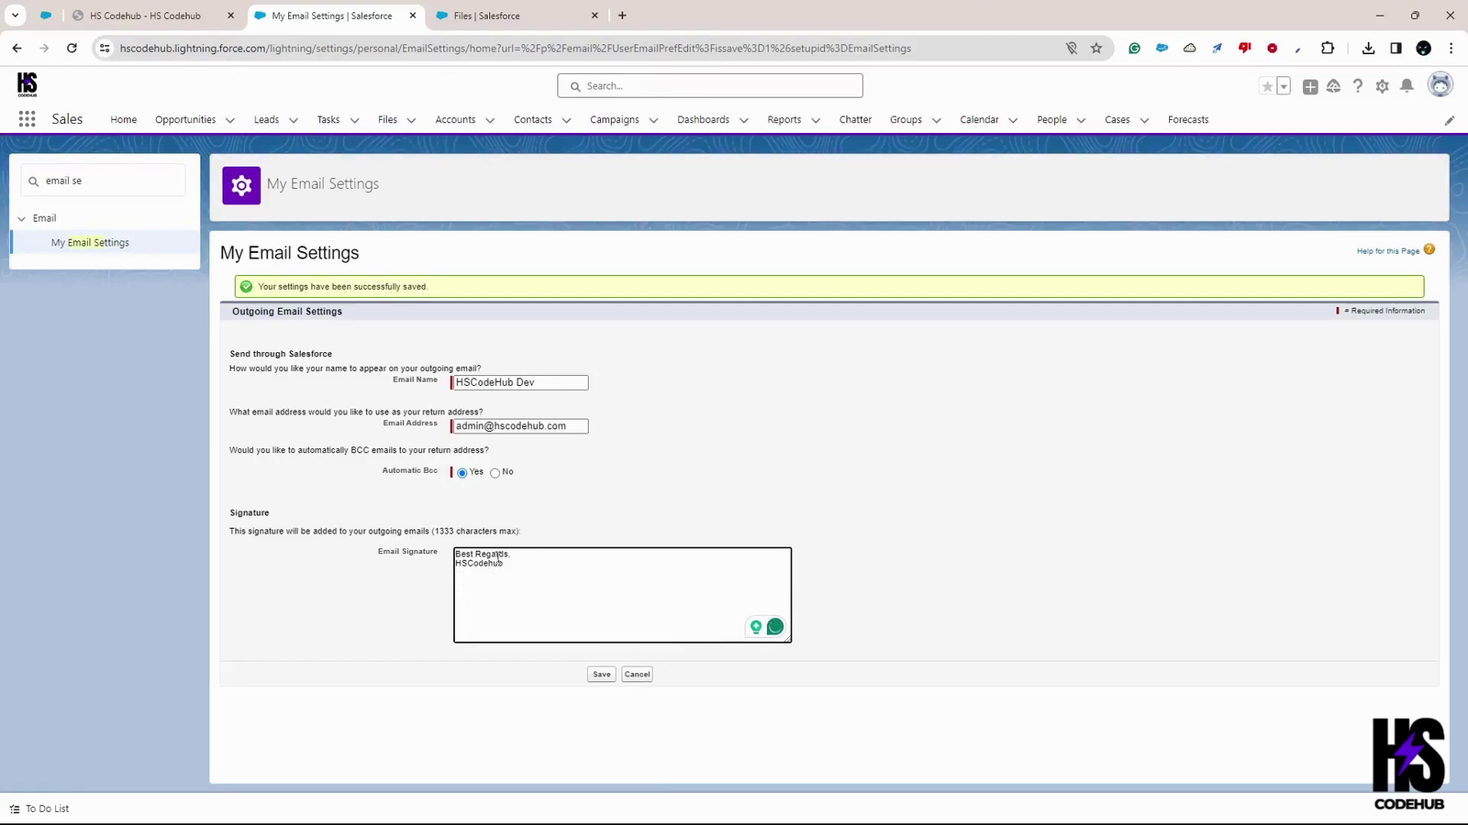Viewport: 1468px width, 825px height.
Task: Open Chrome's three-dot menu
Action: point(1451,49)
